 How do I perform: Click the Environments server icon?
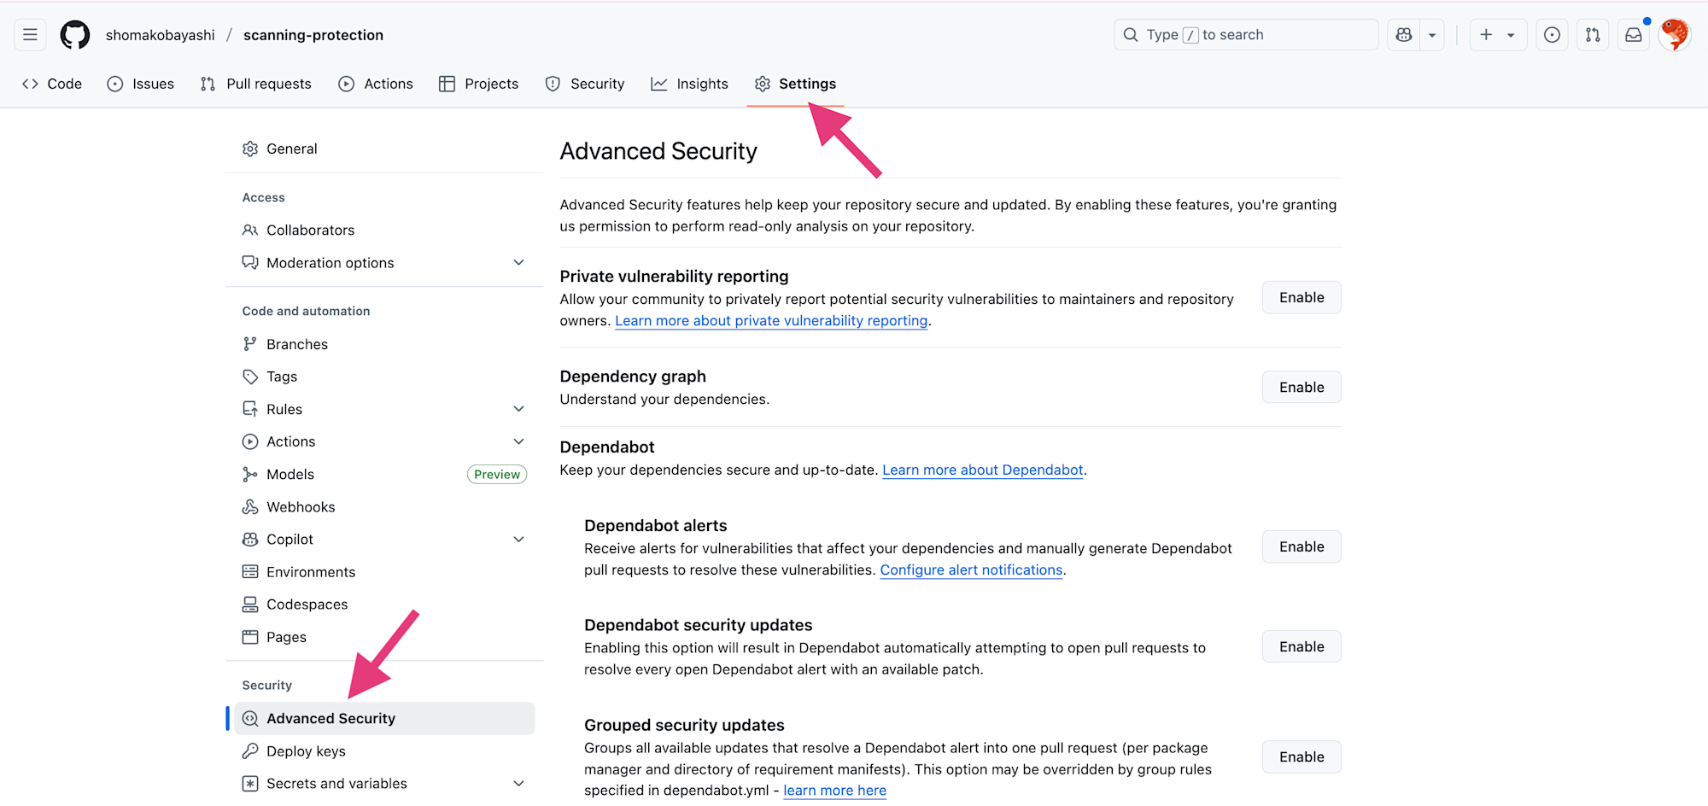250,571
